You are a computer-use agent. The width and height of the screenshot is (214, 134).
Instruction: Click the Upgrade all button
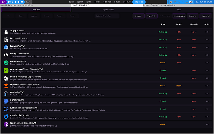tap(151, 16)
